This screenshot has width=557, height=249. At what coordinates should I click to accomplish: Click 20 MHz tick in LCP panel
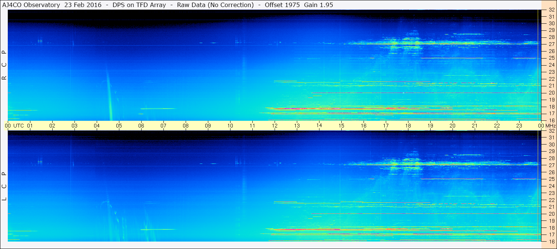pyautogui.click(x=551, y=214)
